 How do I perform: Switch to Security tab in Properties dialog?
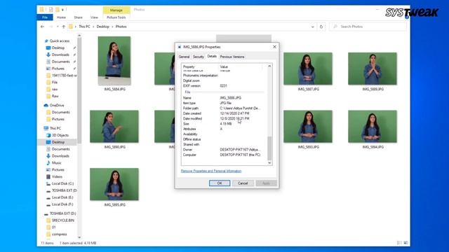[x=198, y=57]
